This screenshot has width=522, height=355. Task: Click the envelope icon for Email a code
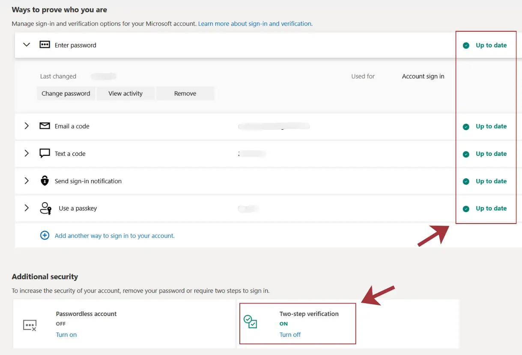click(x=45, y=126)
